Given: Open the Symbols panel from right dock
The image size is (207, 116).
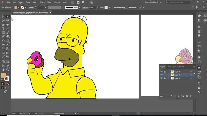Looking at the screenshot, I should tap(199, 35).
